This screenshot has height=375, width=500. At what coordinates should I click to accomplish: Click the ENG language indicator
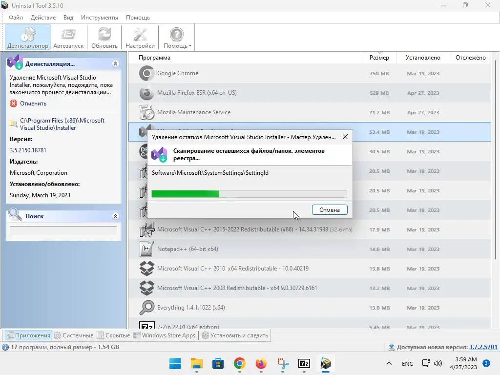(x=408, y=363)
